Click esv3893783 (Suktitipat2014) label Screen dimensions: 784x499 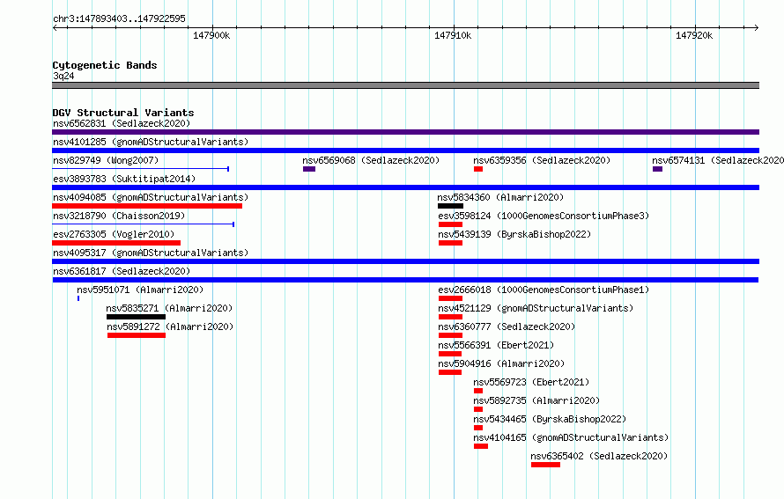coord(124,179)
